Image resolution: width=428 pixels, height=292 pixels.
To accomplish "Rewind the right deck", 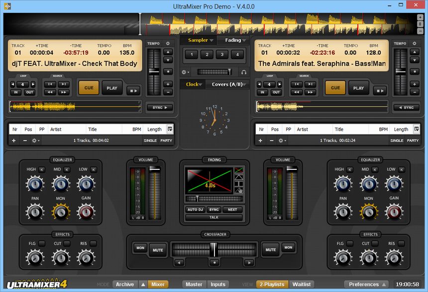I will coord(297,92).
